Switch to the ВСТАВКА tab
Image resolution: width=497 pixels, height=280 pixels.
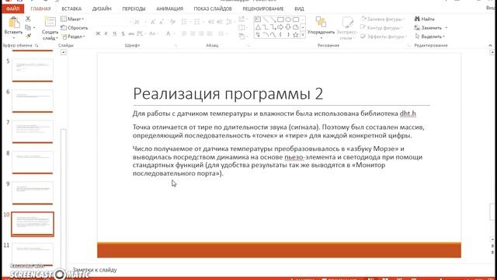point(71,9)
